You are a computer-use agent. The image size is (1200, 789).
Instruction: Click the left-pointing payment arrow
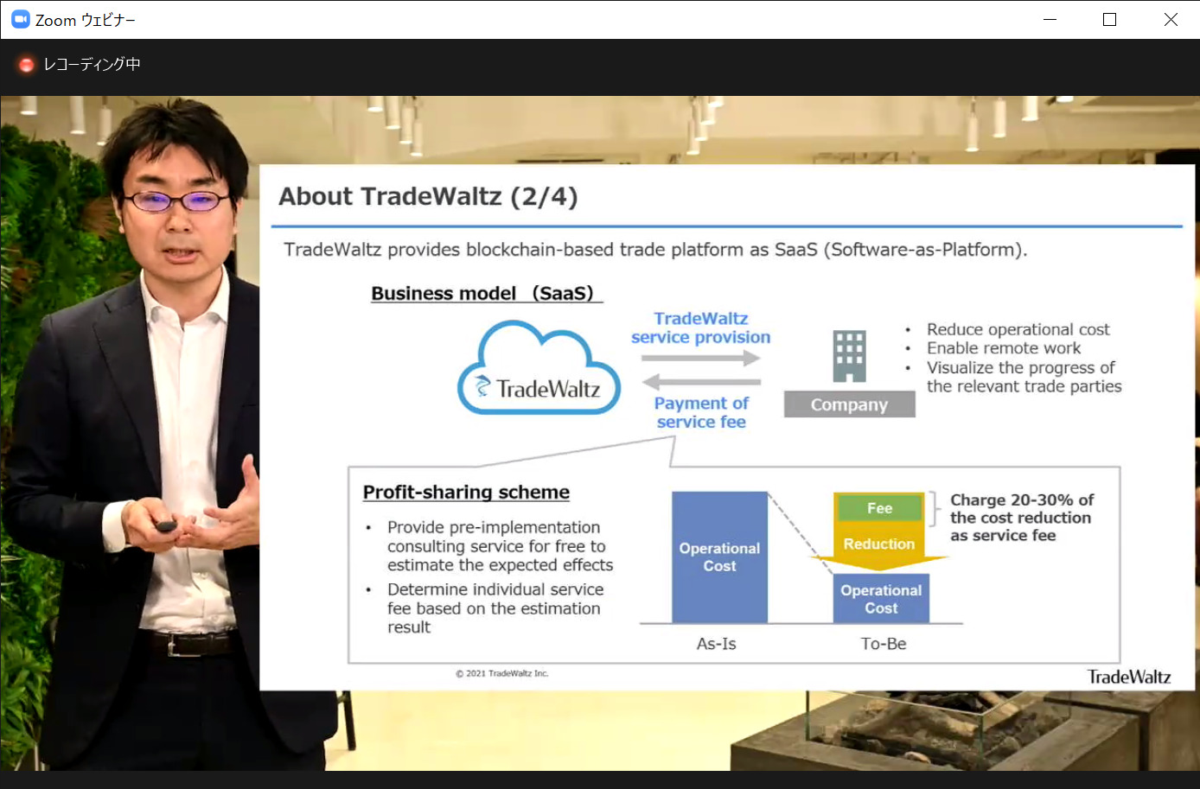click(701, 381)
